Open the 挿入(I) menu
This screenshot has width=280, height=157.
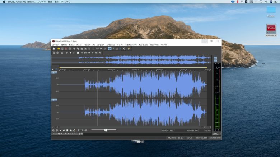coord(79,45)
